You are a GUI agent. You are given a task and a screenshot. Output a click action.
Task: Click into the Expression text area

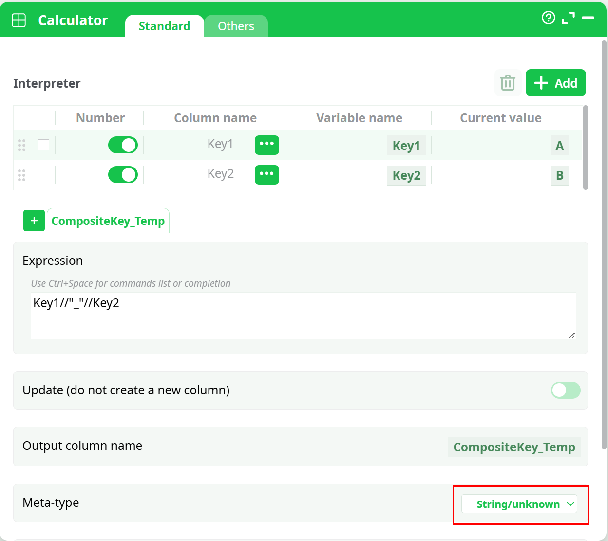click(x=303, y=316)
